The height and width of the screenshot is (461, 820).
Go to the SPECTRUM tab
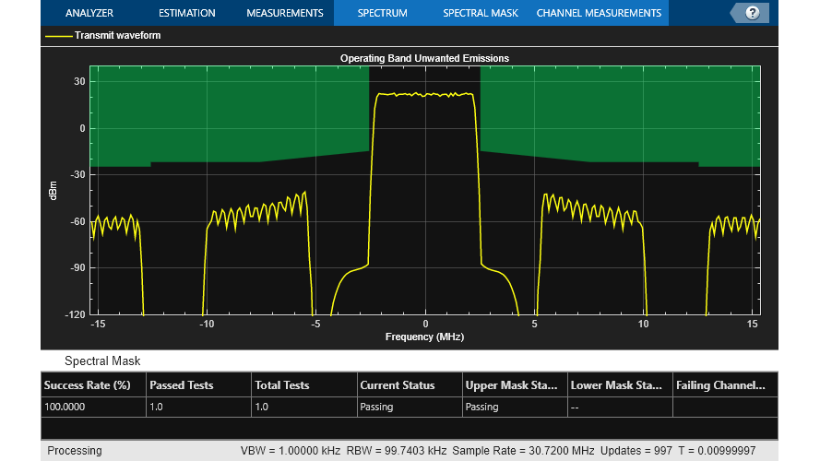point(382,13)
